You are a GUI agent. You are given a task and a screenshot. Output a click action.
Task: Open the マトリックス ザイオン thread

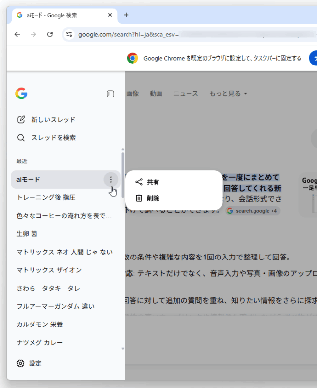click(65, 270)
